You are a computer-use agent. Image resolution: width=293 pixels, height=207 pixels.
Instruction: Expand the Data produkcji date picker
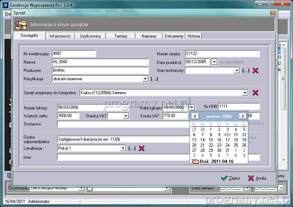pyautogui.click(x=214, y=62)
